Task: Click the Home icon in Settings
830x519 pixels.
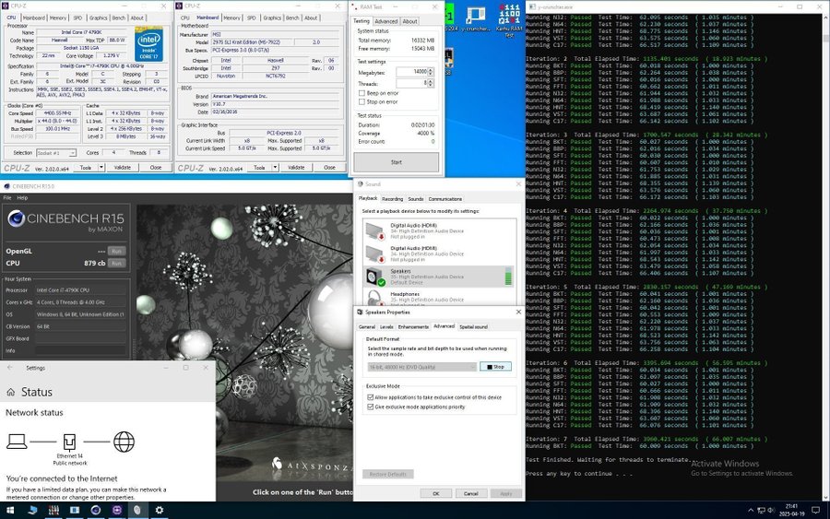Action: click(x=13, y=392)
